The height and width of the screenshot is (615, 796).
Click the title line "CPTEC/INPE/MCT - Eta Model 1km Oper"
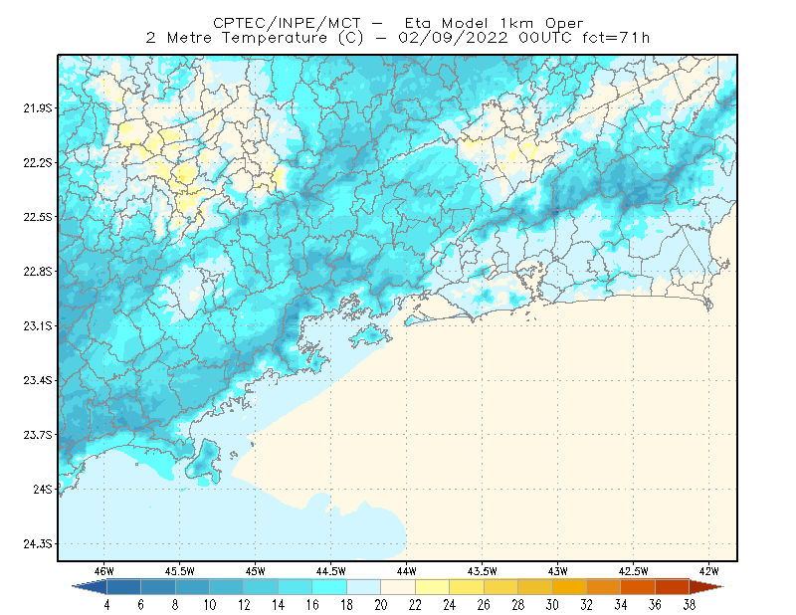(x=398, y=23)
